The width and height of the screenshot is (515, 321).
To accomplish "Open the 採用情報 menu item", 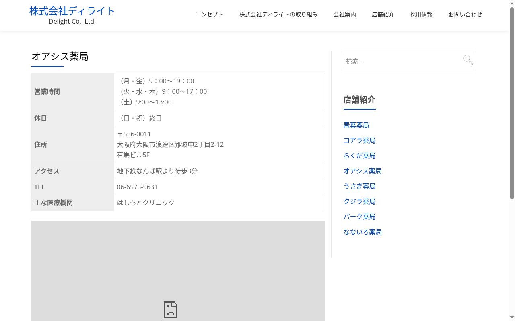I will (x=421, y=14).
